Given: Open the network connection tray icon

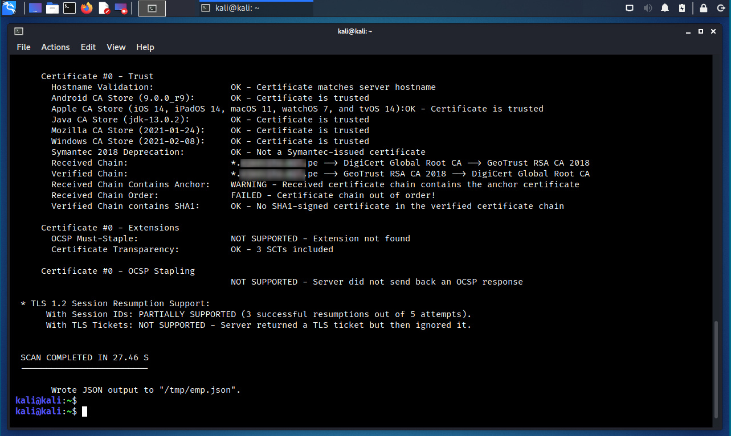Looking at the screenshot, I should [x=630, y=8].
